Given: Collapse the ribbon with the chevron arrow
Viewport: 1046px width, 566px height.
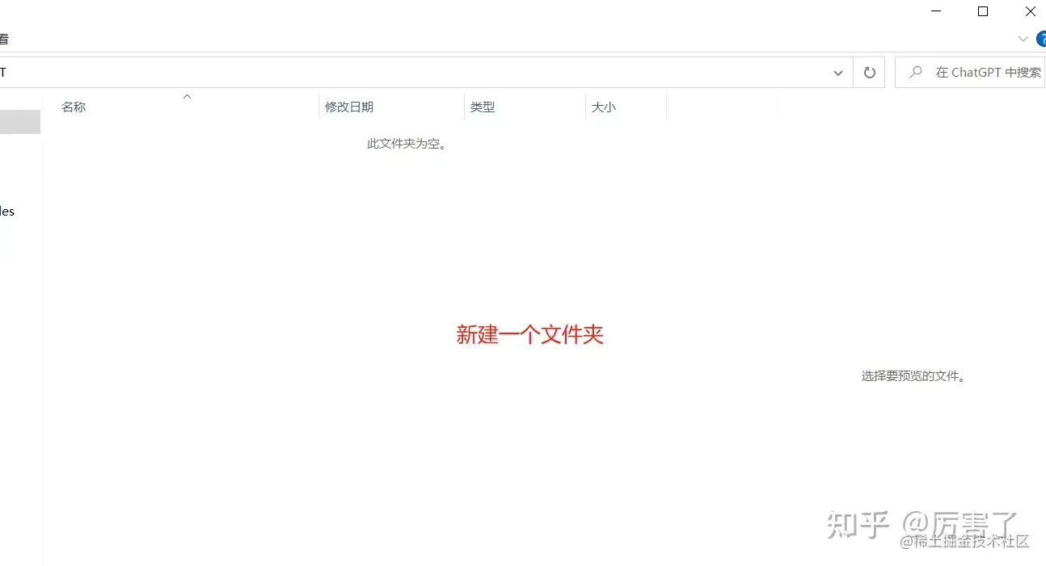Looking at the screenshot, I should [x=1023, y=39].
